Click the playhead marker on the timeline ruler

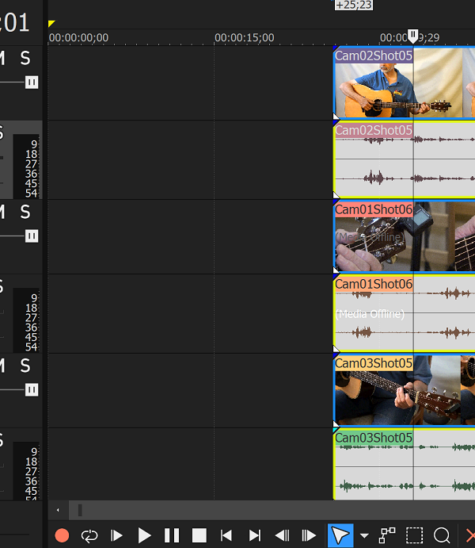coord(412,36)
